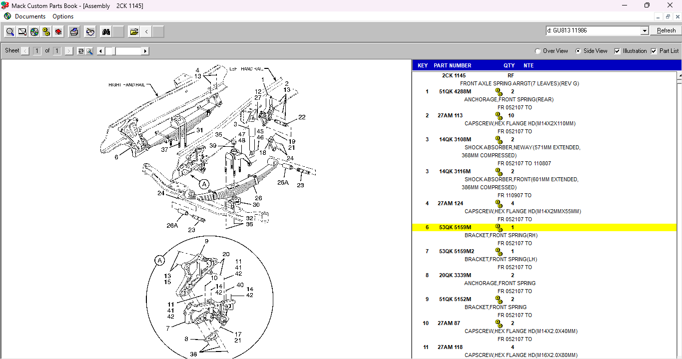Click the PART NUMBER column header

(453, 65)
